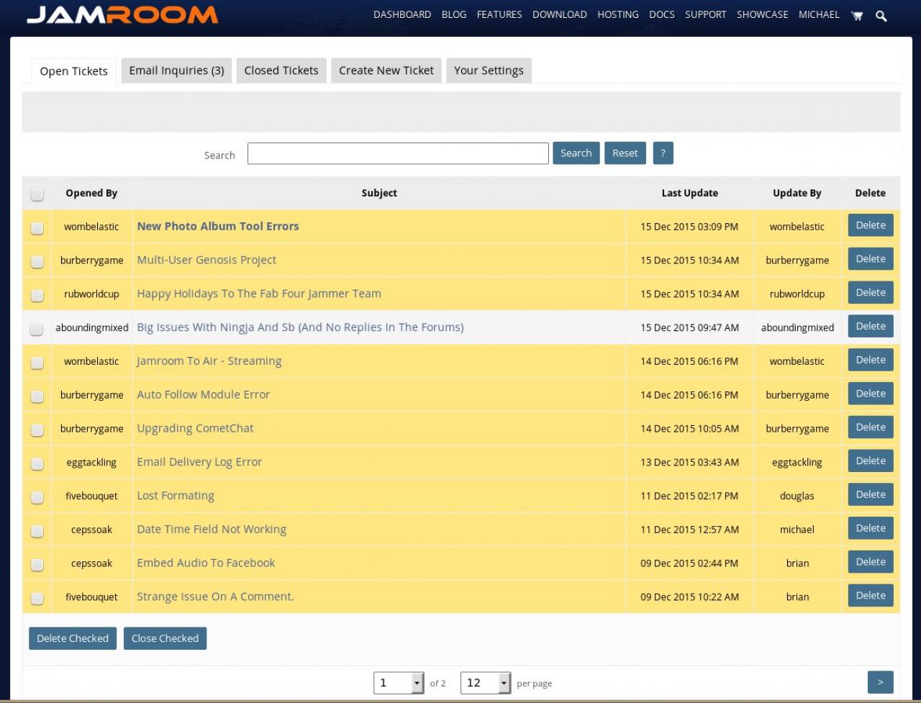The image size is (921, 703).
Task: Open the Email Delivery Log Error ticket
Action: click(199, 462)
